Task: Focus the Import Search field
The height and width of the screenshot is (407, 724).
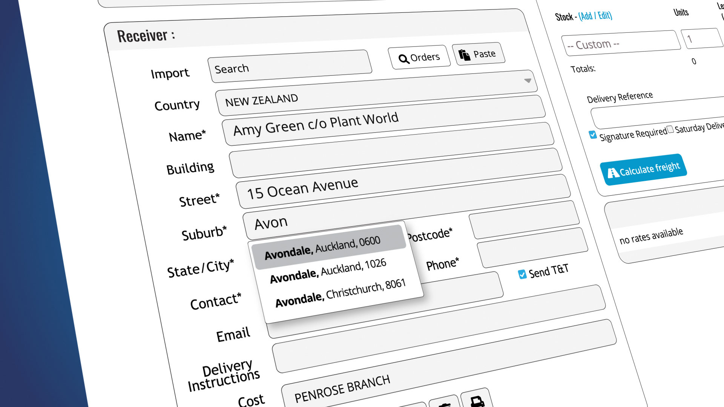Action: coord(290,66)
